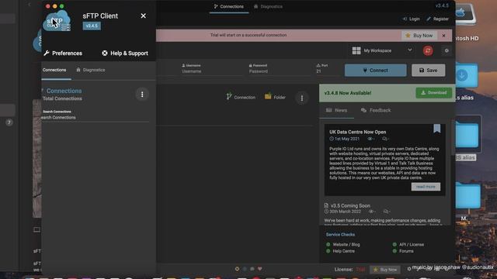Click bookmark icon on UK Data Centre article
The image size is (497, 279).
pyautogui.click(x=436, y=128)
